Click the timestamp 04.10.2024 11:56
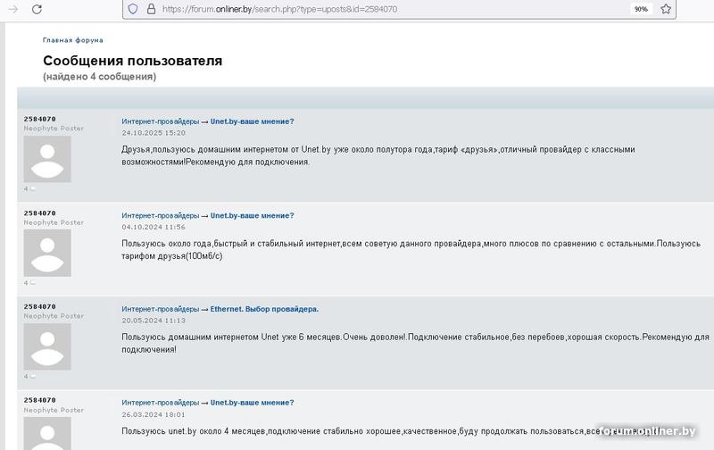The height and width of the screenshot is (450, 714). click(x=154, y=227)
